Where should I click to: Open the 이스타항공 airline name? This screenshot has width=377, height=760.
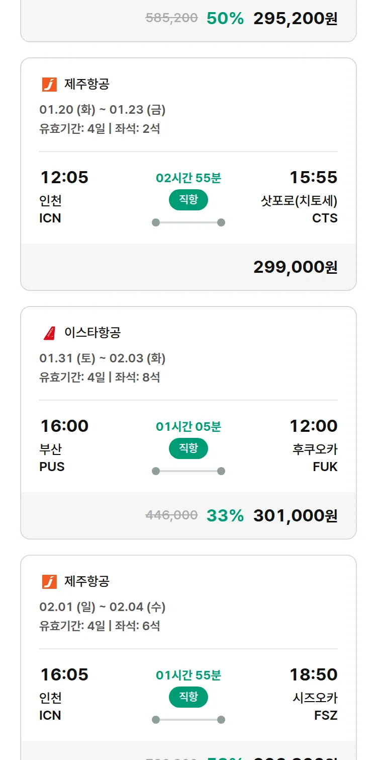coord(92,333)
